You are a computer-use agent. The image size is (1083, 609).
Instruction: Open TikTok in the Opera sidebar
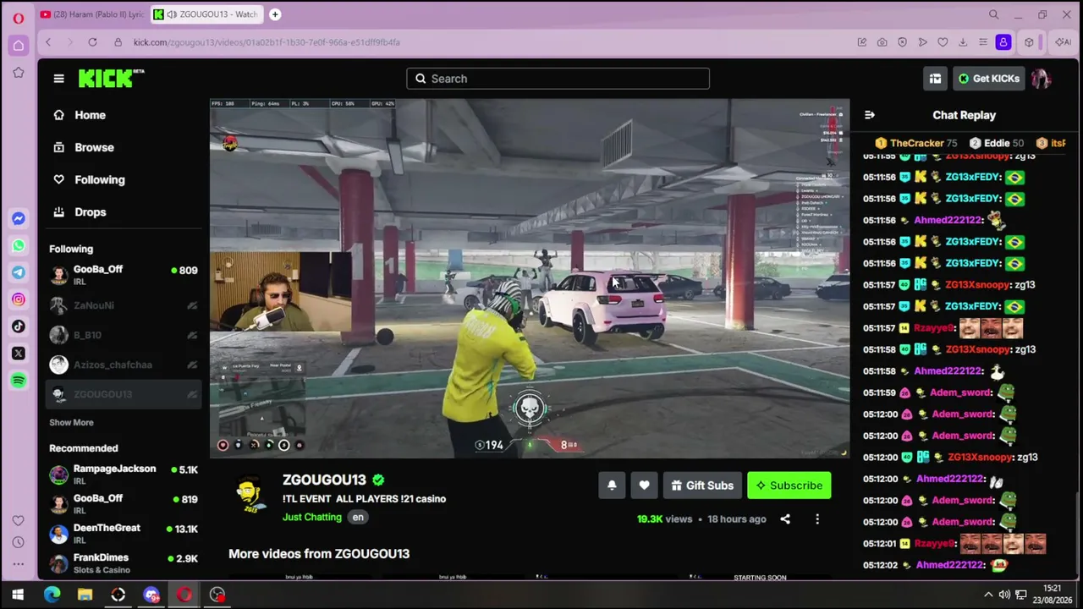18,326
